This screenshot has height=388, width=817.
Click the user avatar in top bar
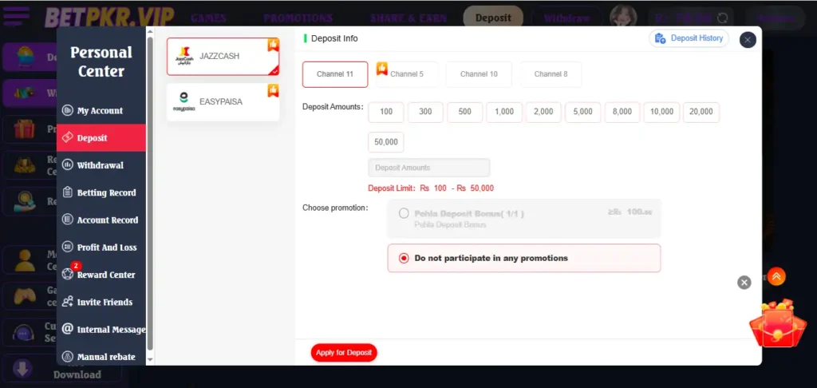623,18
